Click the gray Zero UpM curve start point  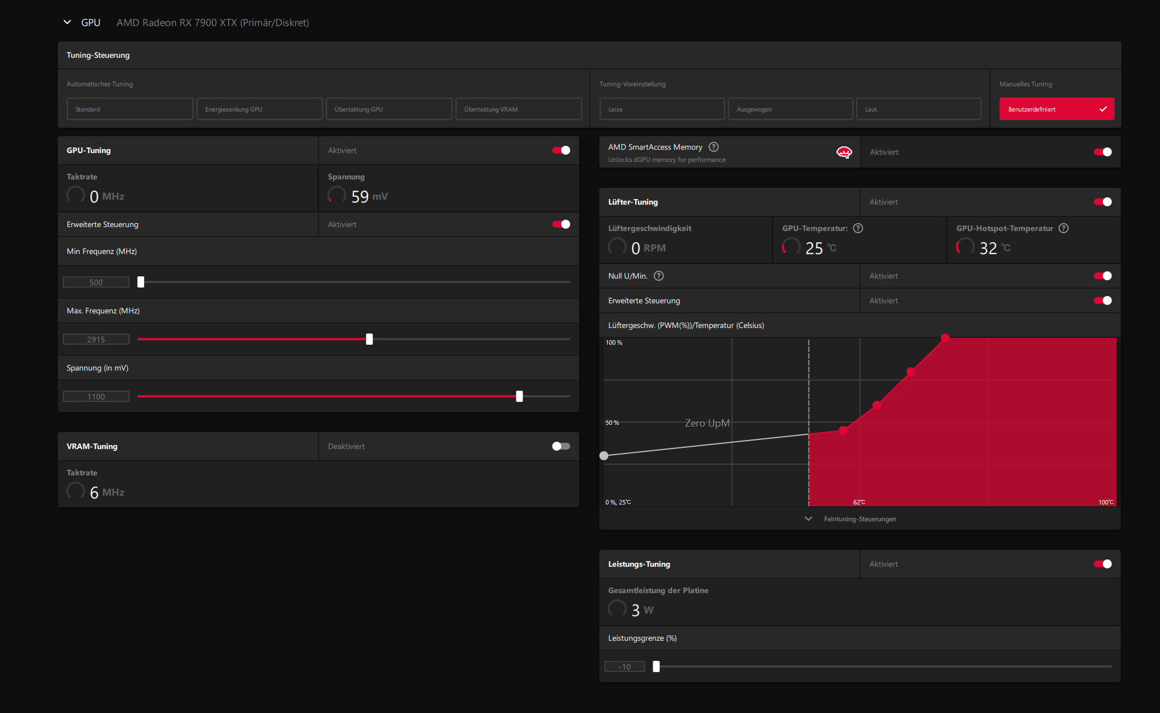(x=604, y=456)
